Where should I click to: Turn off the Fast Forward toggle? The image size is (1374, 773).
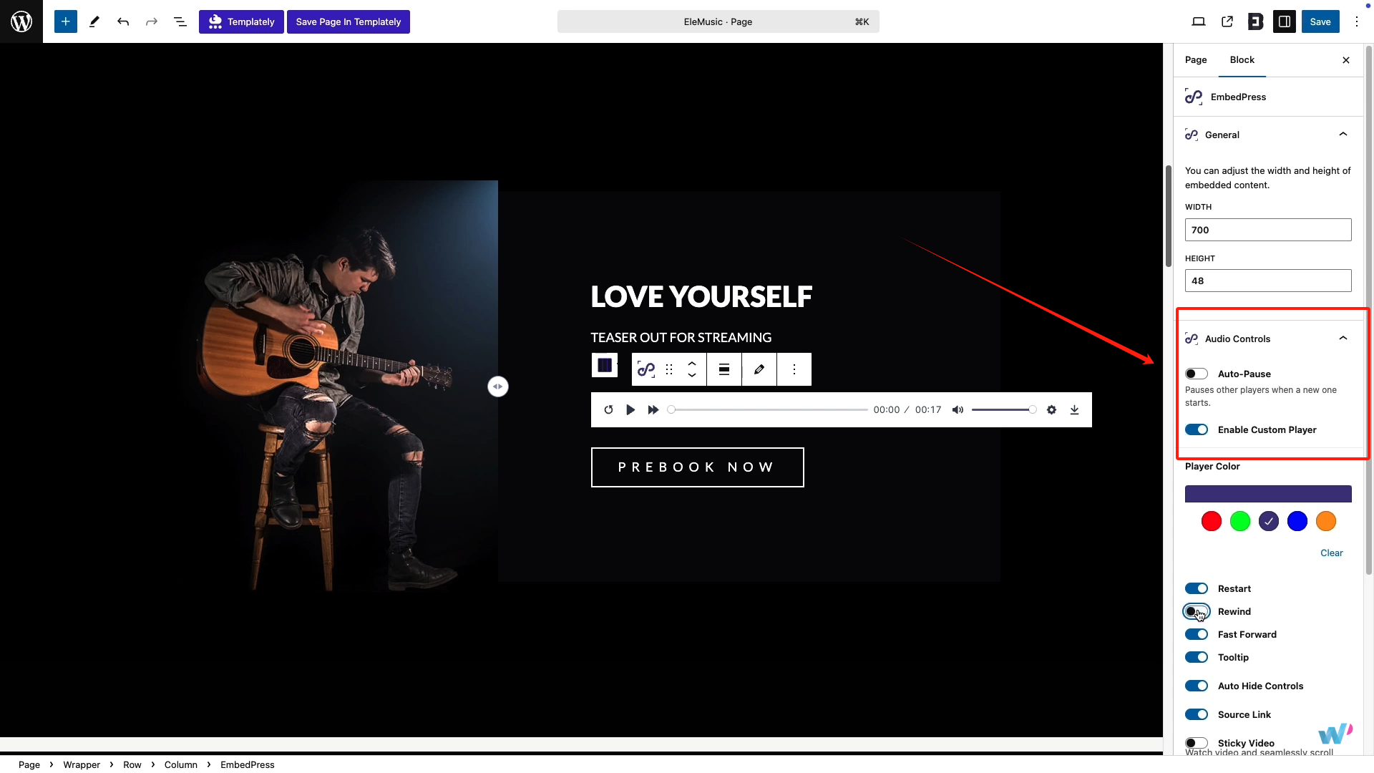tap(1197, 634)
